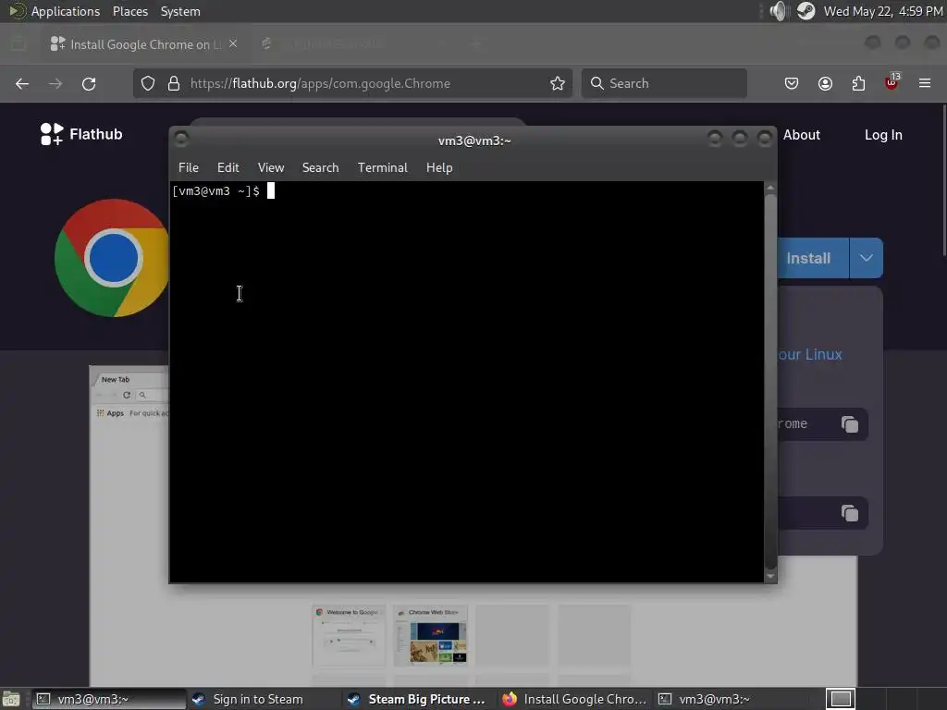The image size is (947, 710).
Task: Click the blue Install button
Action: [812, 259]
